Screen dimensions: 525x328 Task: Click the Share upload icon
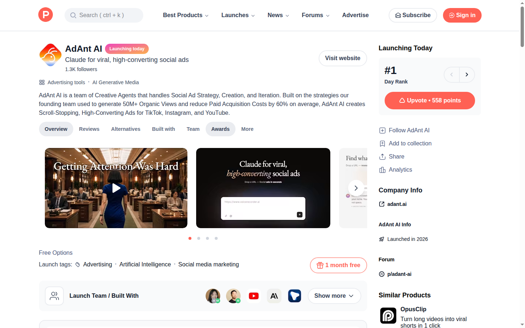coord(382,157)
